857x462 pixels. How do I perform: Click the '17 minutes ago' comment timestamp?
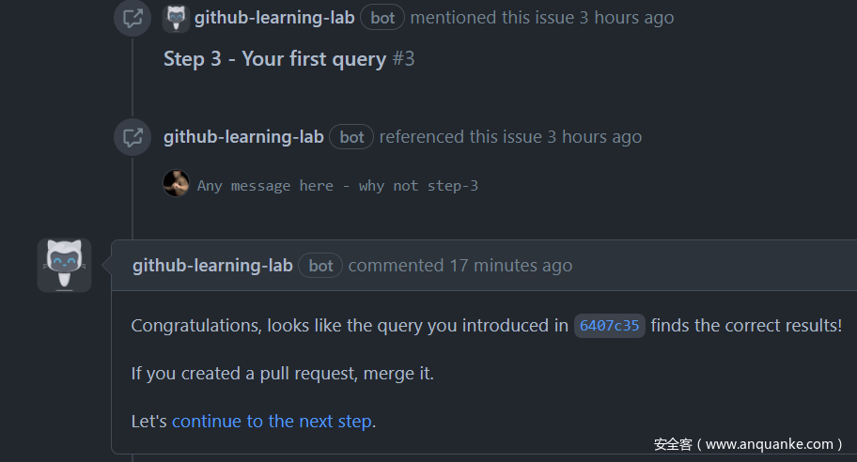[510, 266]
